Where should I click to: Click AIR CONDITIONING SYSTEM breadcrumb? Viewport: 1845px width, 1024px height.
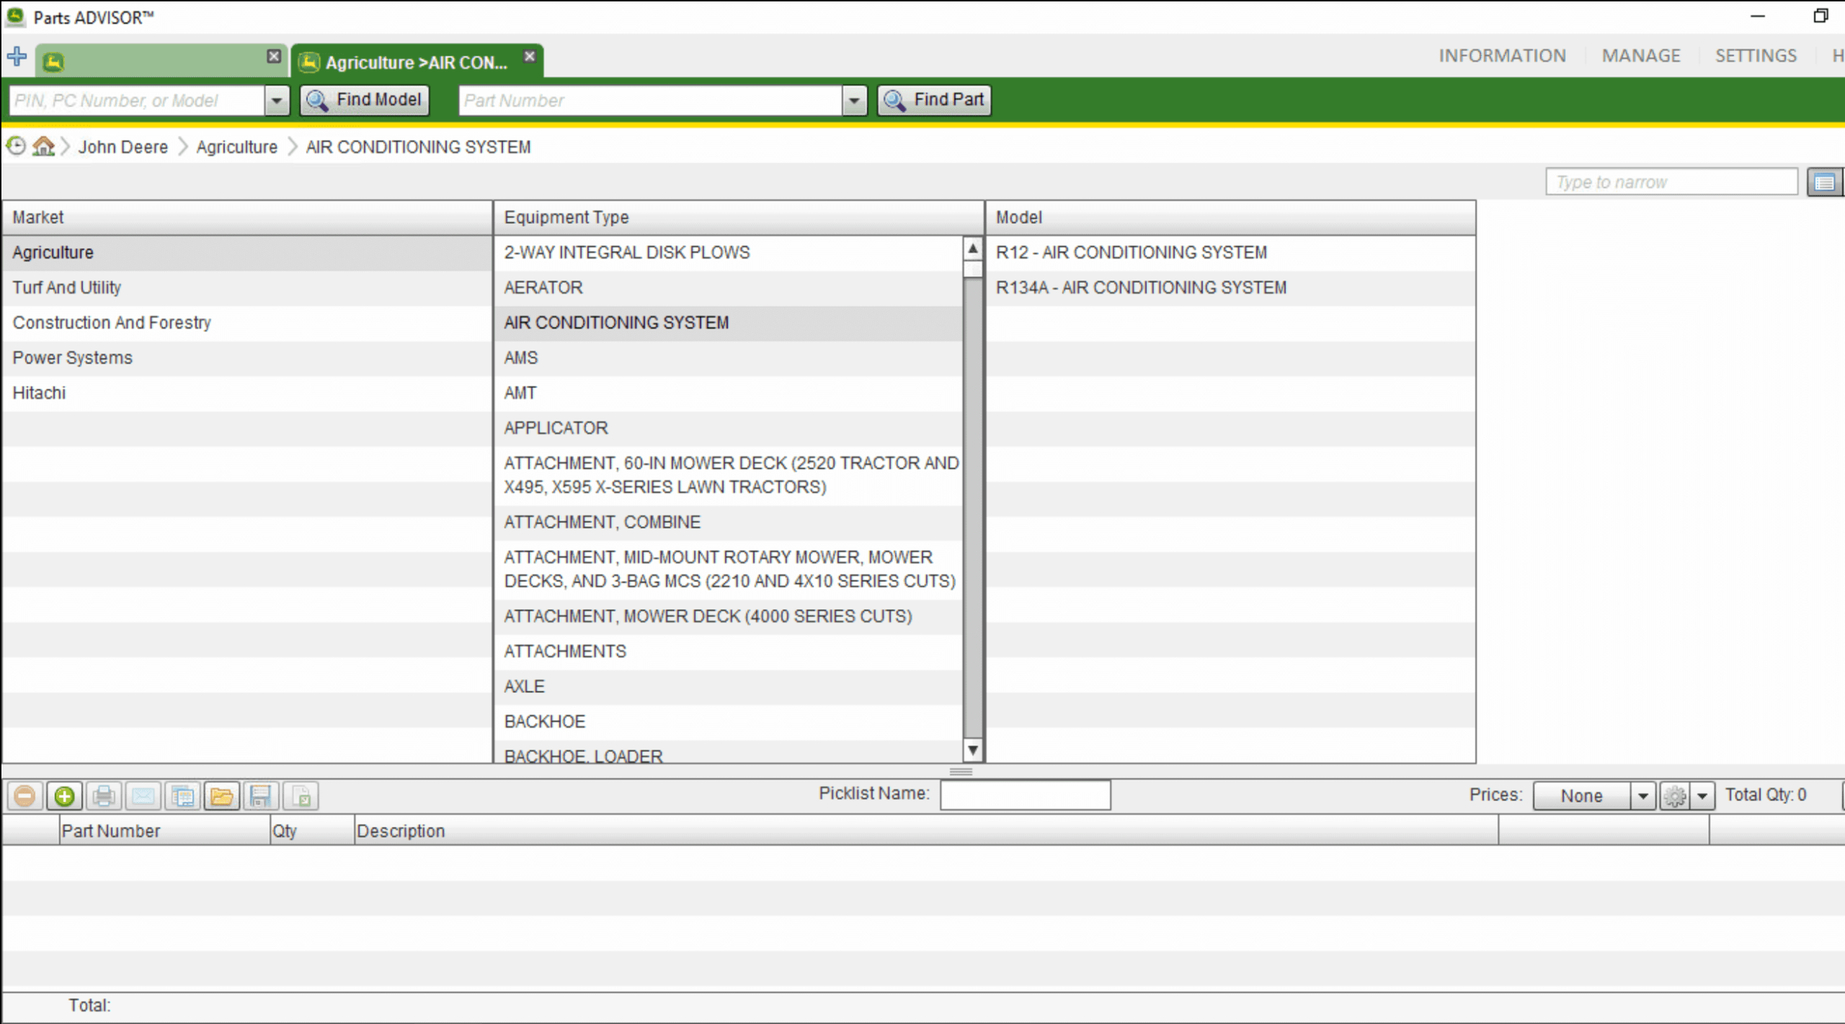coord(418,147)
